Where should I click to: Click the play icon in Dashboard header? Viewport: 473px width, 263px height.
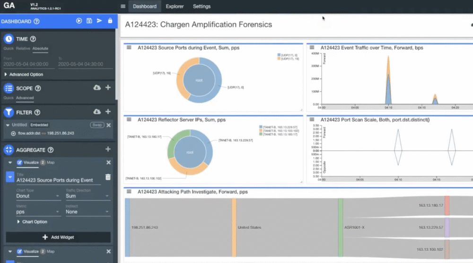click(x=79, y=21)
